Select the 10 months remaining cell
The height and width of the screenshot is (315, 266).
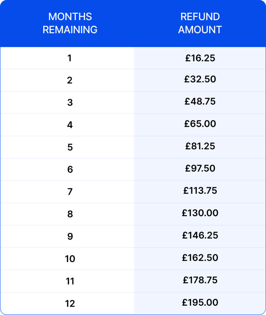click(70, 259)
